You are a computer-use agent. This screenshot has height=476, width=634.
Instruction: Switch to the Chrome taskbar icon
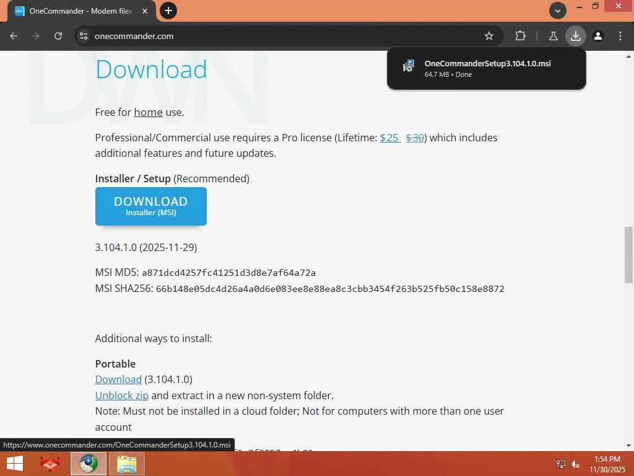(x=89, y=464)
